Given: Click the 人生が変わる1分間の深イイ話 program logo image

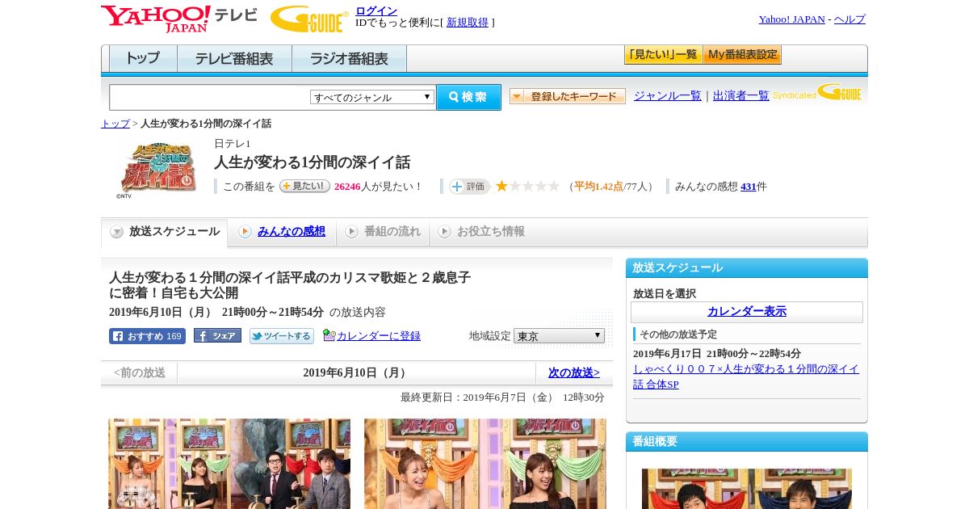Looking at the screenshot, I should coord(157,169).
